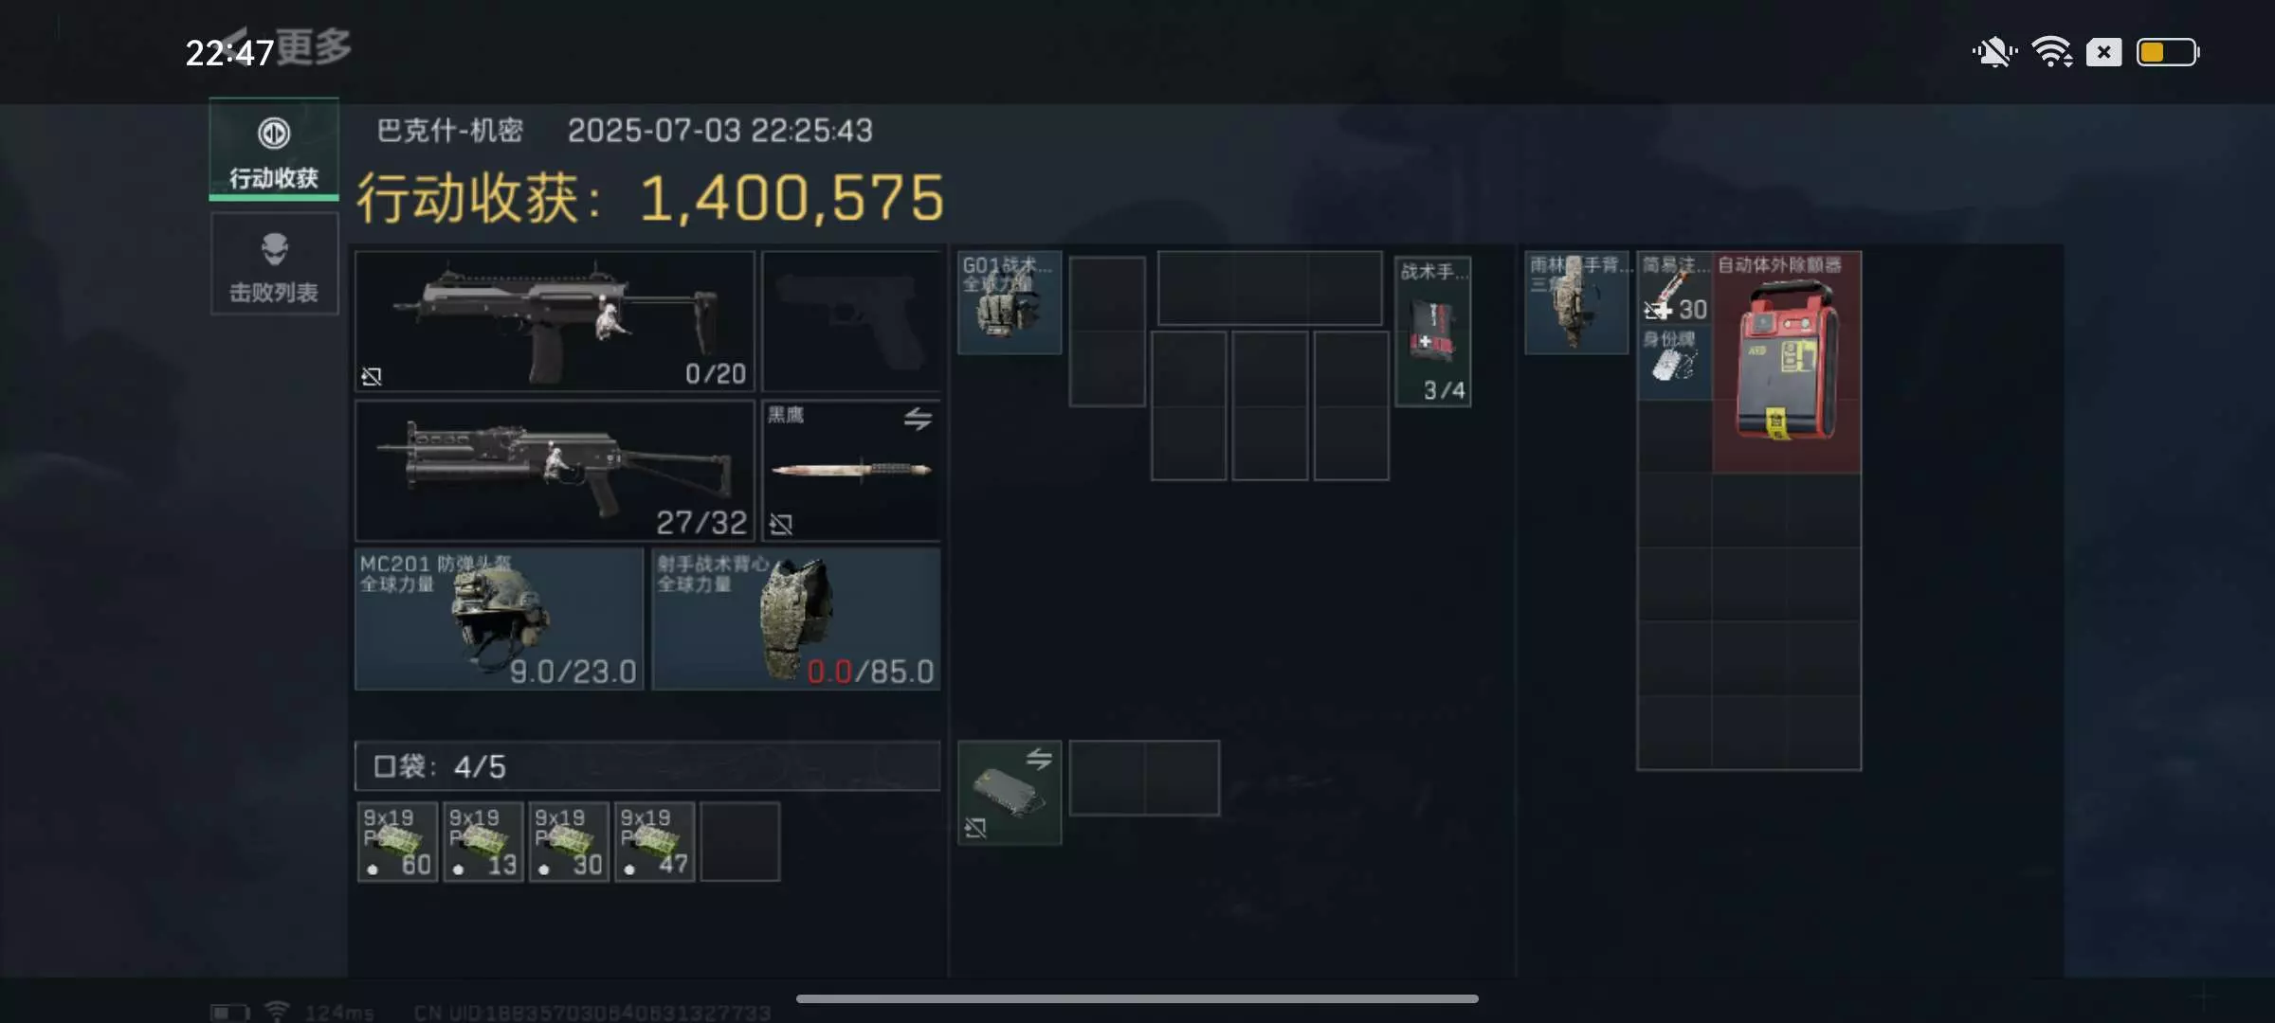Click the 9x19 ammo stack of 60

click(x=398, y=842)
